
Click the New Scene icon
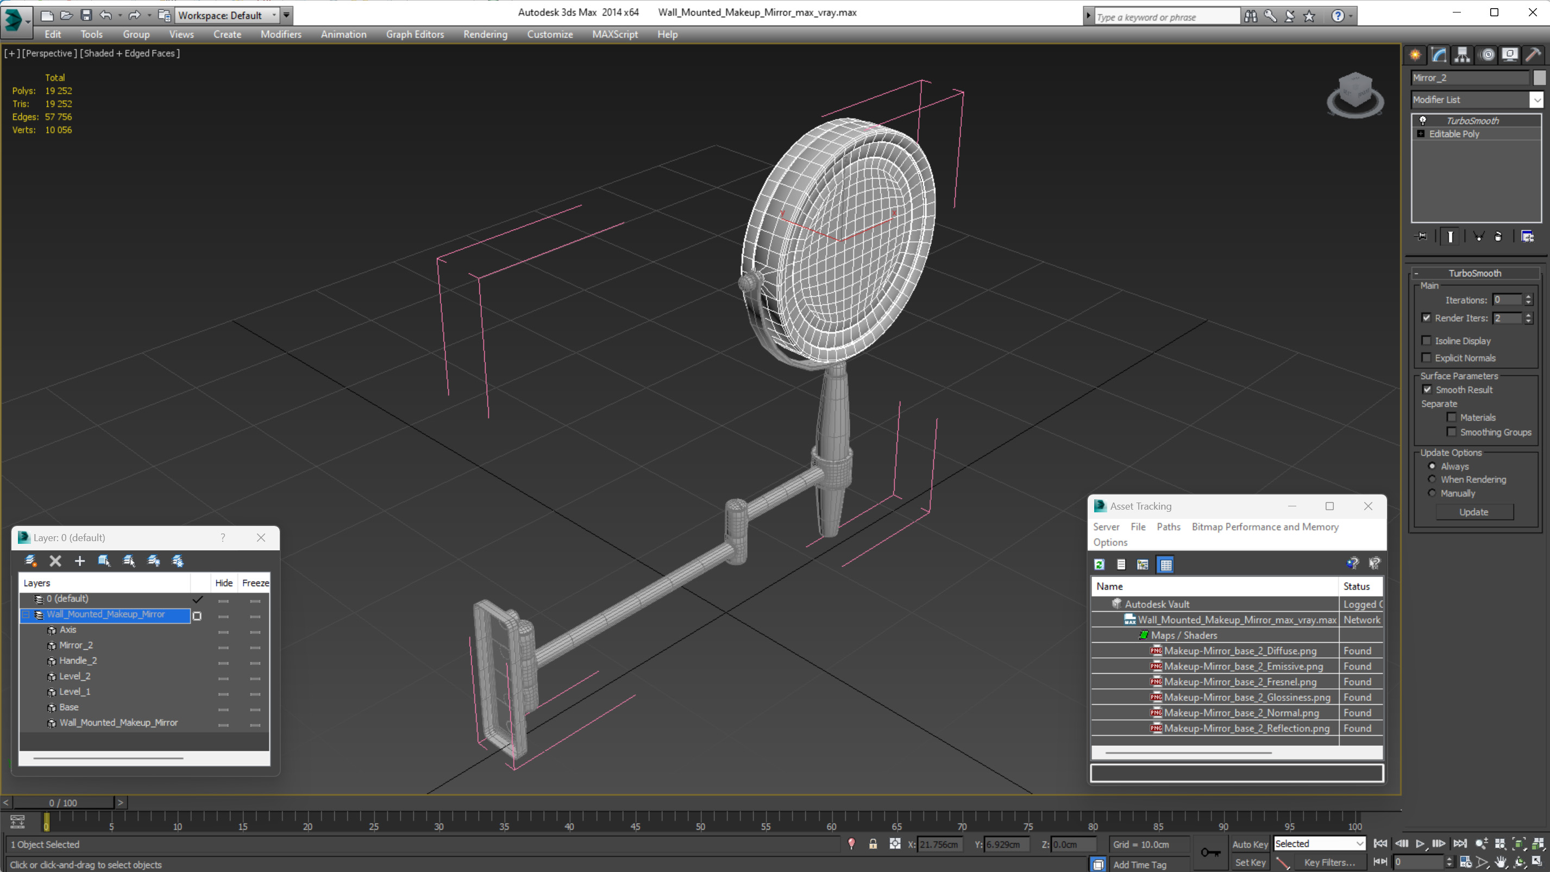pos(46,15)
